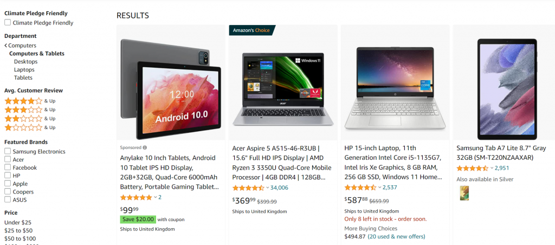Enable Climate Pledge Friendly checkbox
This screenshot has height=245, width=555.
coord(8,23)
